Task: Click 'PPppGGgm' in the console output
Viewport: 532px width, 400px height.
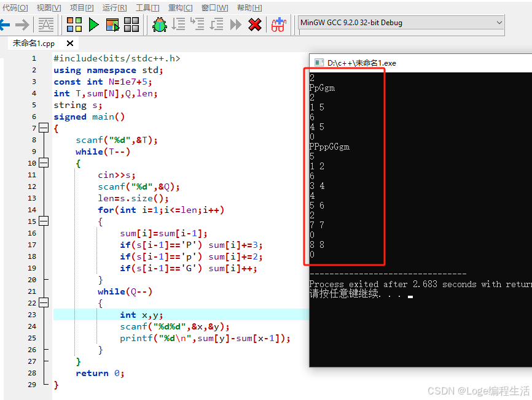Action: [x=329, y=147]
